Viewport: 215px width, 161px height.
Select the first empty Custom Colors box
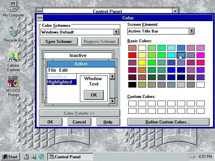pos(132,104)
